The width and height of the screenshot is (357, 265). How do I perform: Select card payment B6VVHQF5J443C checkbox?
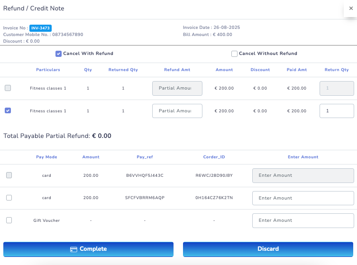coord(9,175)
